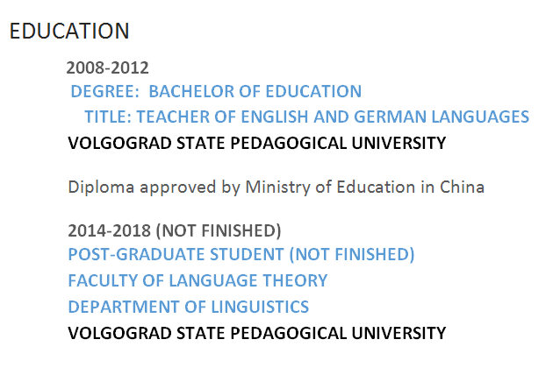Viewport: 560px width, 375px height.
Task: Click the FACULTY OF LANGUAGE THEORY line
Action: 197,281
